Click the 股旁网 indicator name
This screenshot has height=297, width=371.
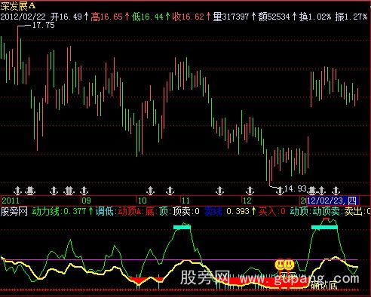(14, 211)
